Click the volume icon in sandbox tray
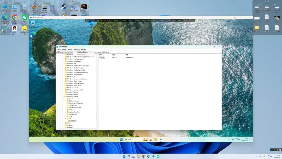 pyautogui.click(x=239, y=139)
